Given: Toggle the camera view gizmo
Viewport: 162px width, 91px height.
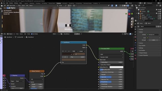Looking at the screenshot, I should [x=132, y=24].
